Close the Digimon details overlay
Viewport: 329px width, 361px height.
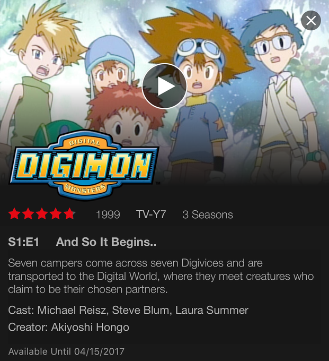click(311, 21)
